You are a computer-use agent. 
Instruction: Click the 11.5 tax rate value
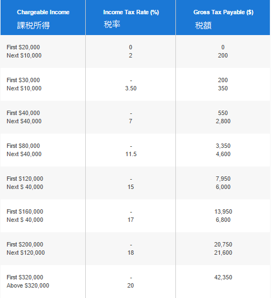131,154
